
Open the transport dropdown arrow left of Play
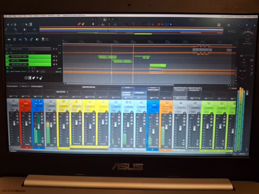(96, 19)
